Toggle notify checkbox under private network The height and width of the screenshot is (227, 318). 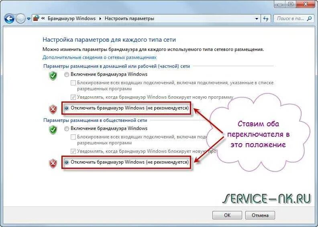(73, 97)
